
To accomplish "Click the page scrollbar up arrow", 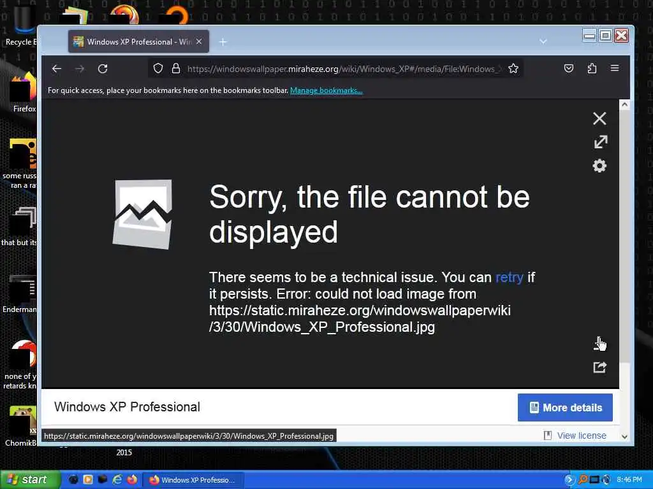I will pos(624,105).
